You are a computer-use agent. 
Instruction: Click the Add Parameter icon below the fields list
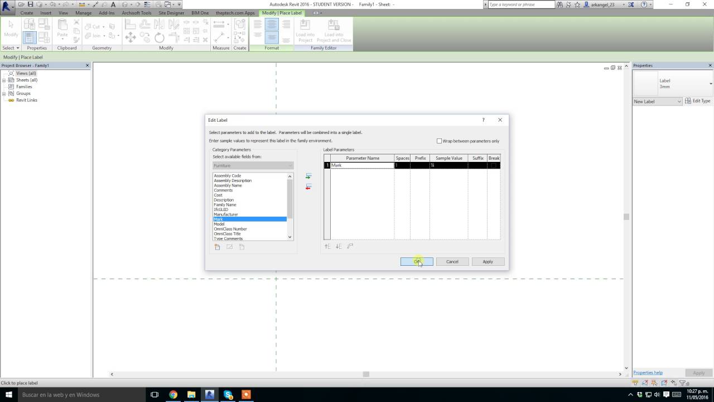(217, 247)
